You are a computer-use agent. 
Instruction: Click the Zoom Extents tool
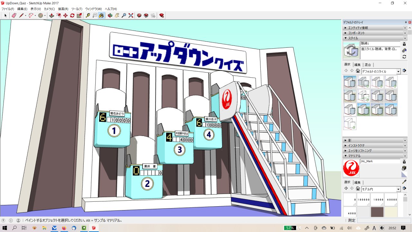(x=131, y=15)
